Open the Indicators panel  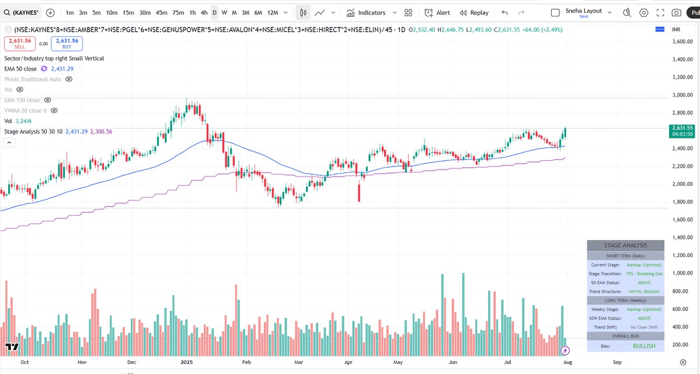point(366,12)
